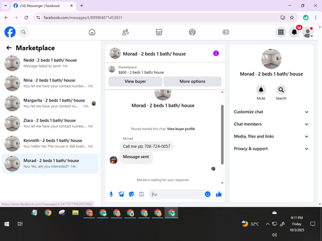
Task: Open the Friends icon in top navigation
Action: (x=126, y=32)
